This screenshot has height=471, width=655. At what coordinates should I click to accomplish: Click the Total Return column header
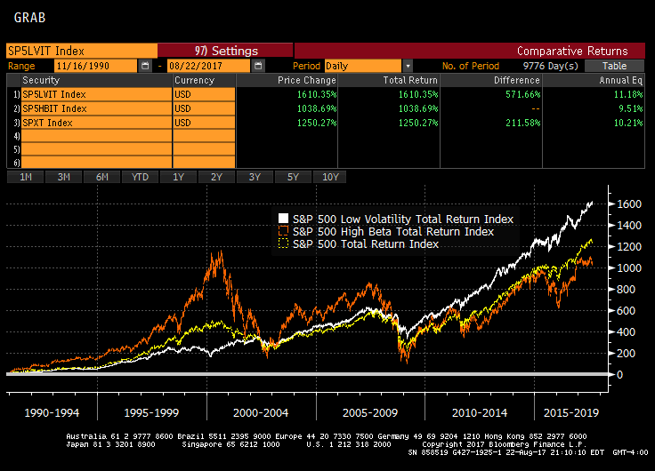coord(410,80)
